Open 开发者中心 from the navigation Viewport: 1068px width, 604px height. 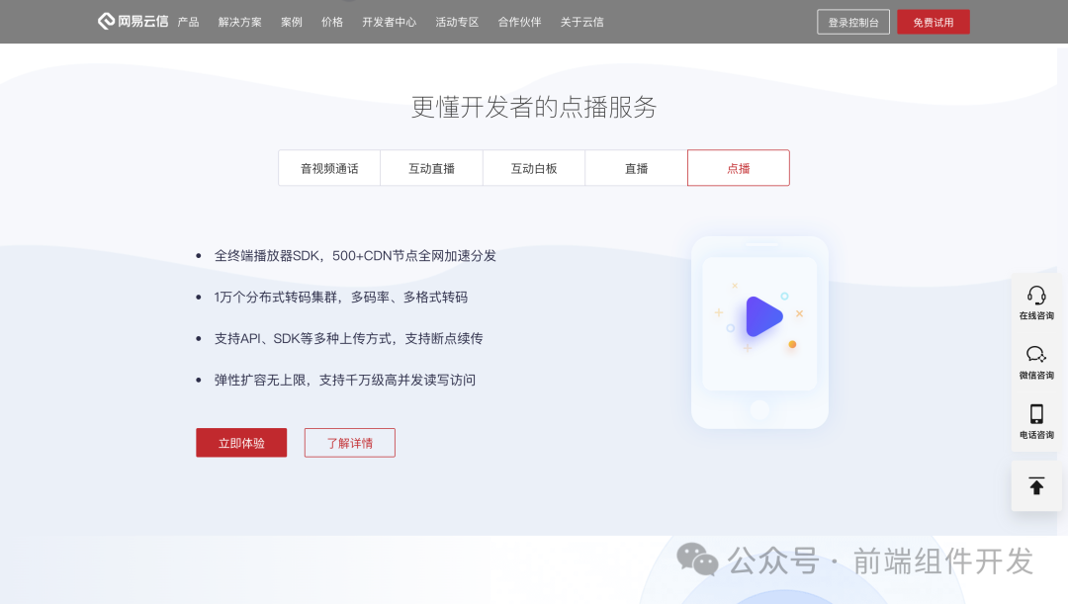[388, 21]
